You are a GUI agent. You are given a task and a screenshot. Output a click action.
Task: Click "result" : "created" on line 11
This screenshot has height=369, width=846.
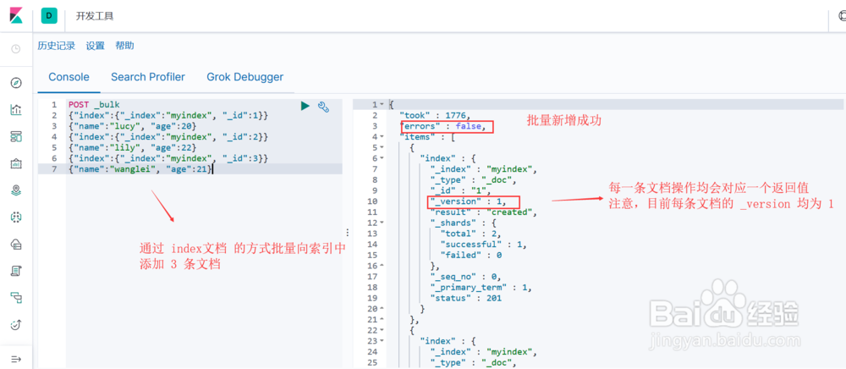tap(484, 212)
